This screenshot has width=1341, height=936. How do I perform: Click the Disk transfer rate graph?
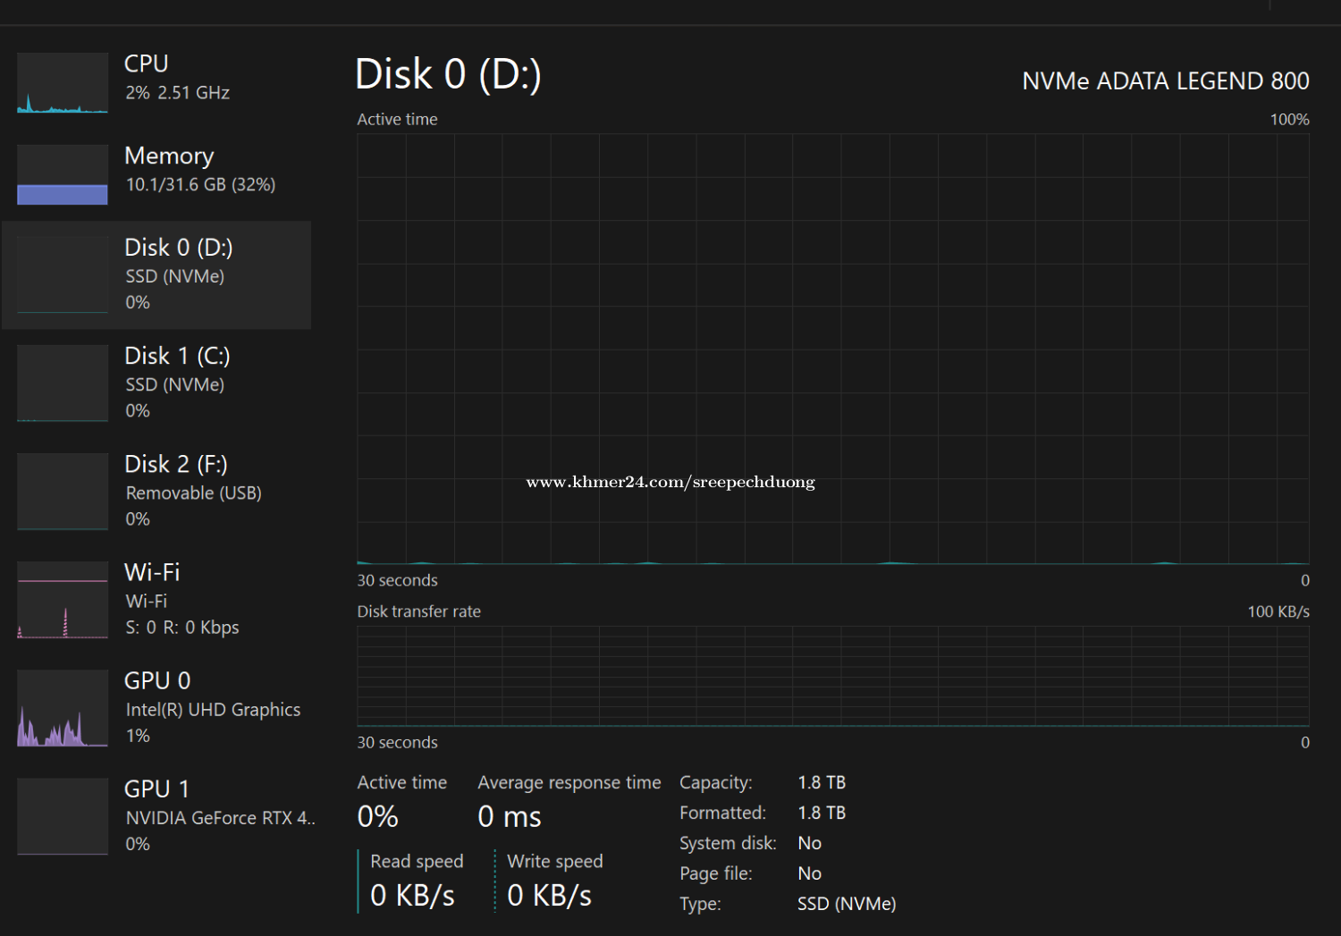tap(832, 676)
